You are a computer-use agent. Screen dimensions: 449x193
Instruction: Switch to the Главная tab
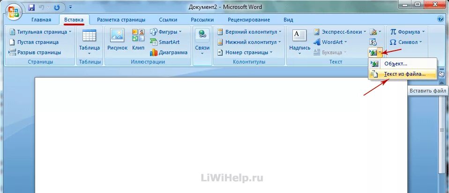coord(41,20)
